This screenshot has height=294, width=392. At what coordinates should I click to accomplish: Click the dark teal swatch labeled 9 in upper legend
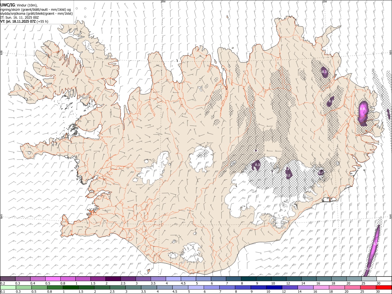264,279
